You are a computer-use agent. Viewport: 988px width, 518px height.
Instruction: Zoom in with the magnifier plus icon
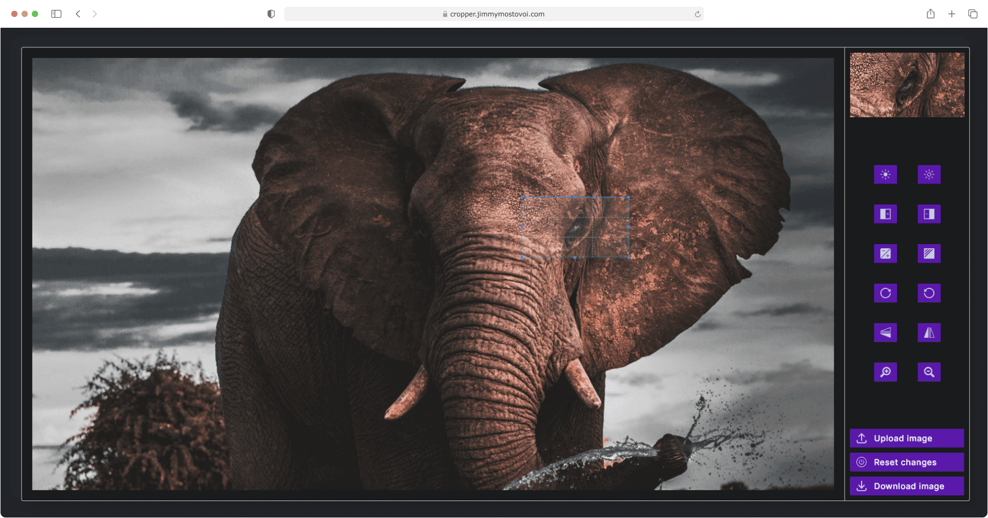(x=885, y=373)
